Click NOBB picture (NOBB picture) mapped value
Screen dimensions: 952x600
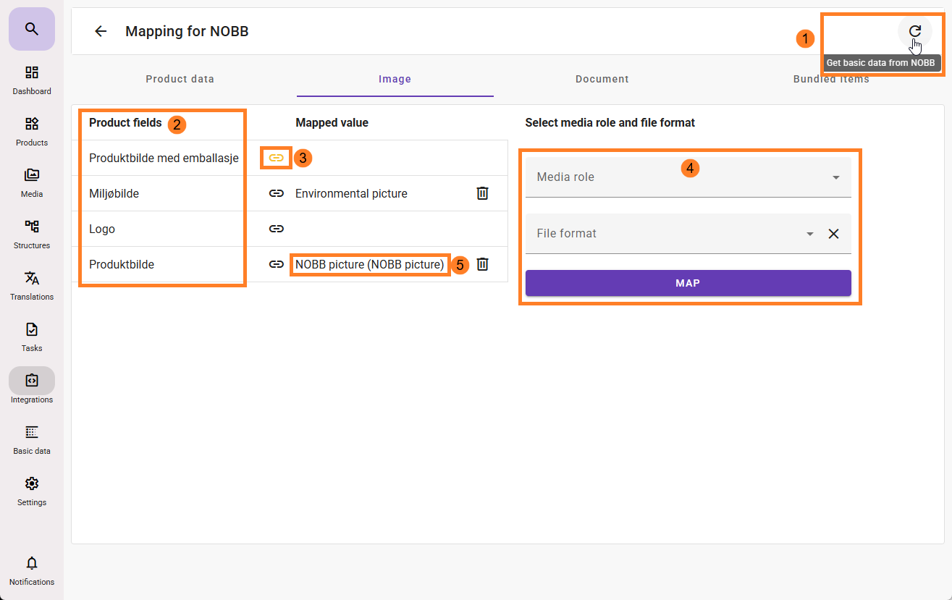(x=369, y=264)
